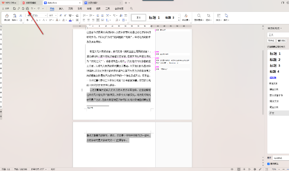Screen dimensions: 289x171
Task: Select the format painter brush icon
Action: coord(7,15)
